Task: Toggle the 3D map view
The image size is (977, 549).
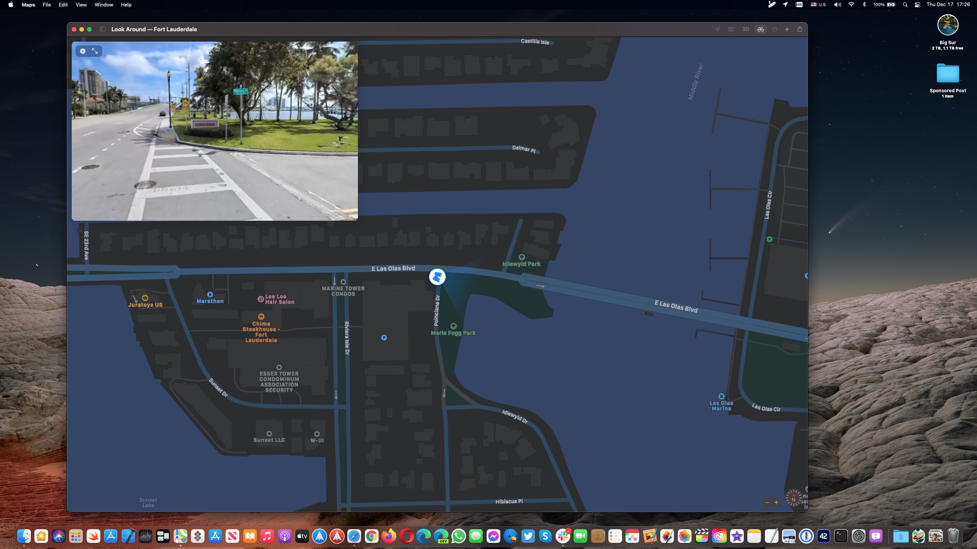Action: click(x=745, y=29)
